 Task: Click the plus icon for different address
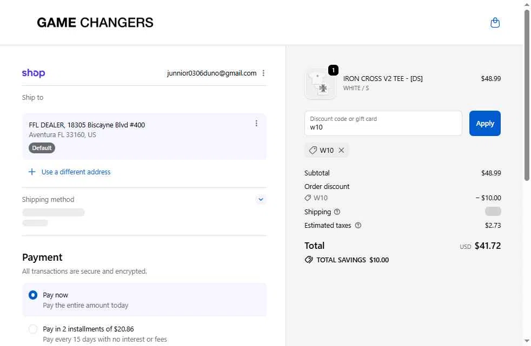click(32, 172)
